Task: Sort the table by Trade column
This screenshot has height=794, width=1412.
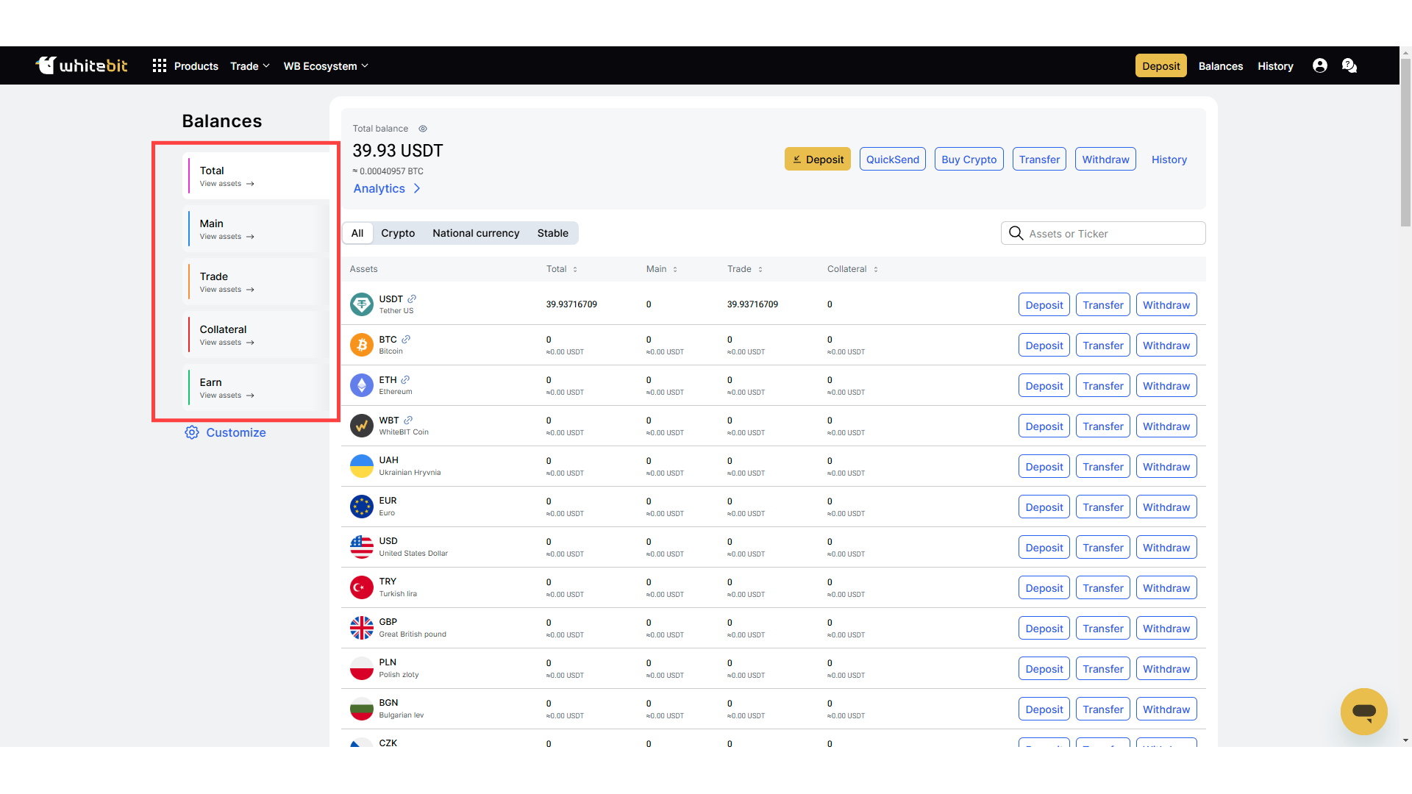Action: pyautogui.click(x=745, y=269)
